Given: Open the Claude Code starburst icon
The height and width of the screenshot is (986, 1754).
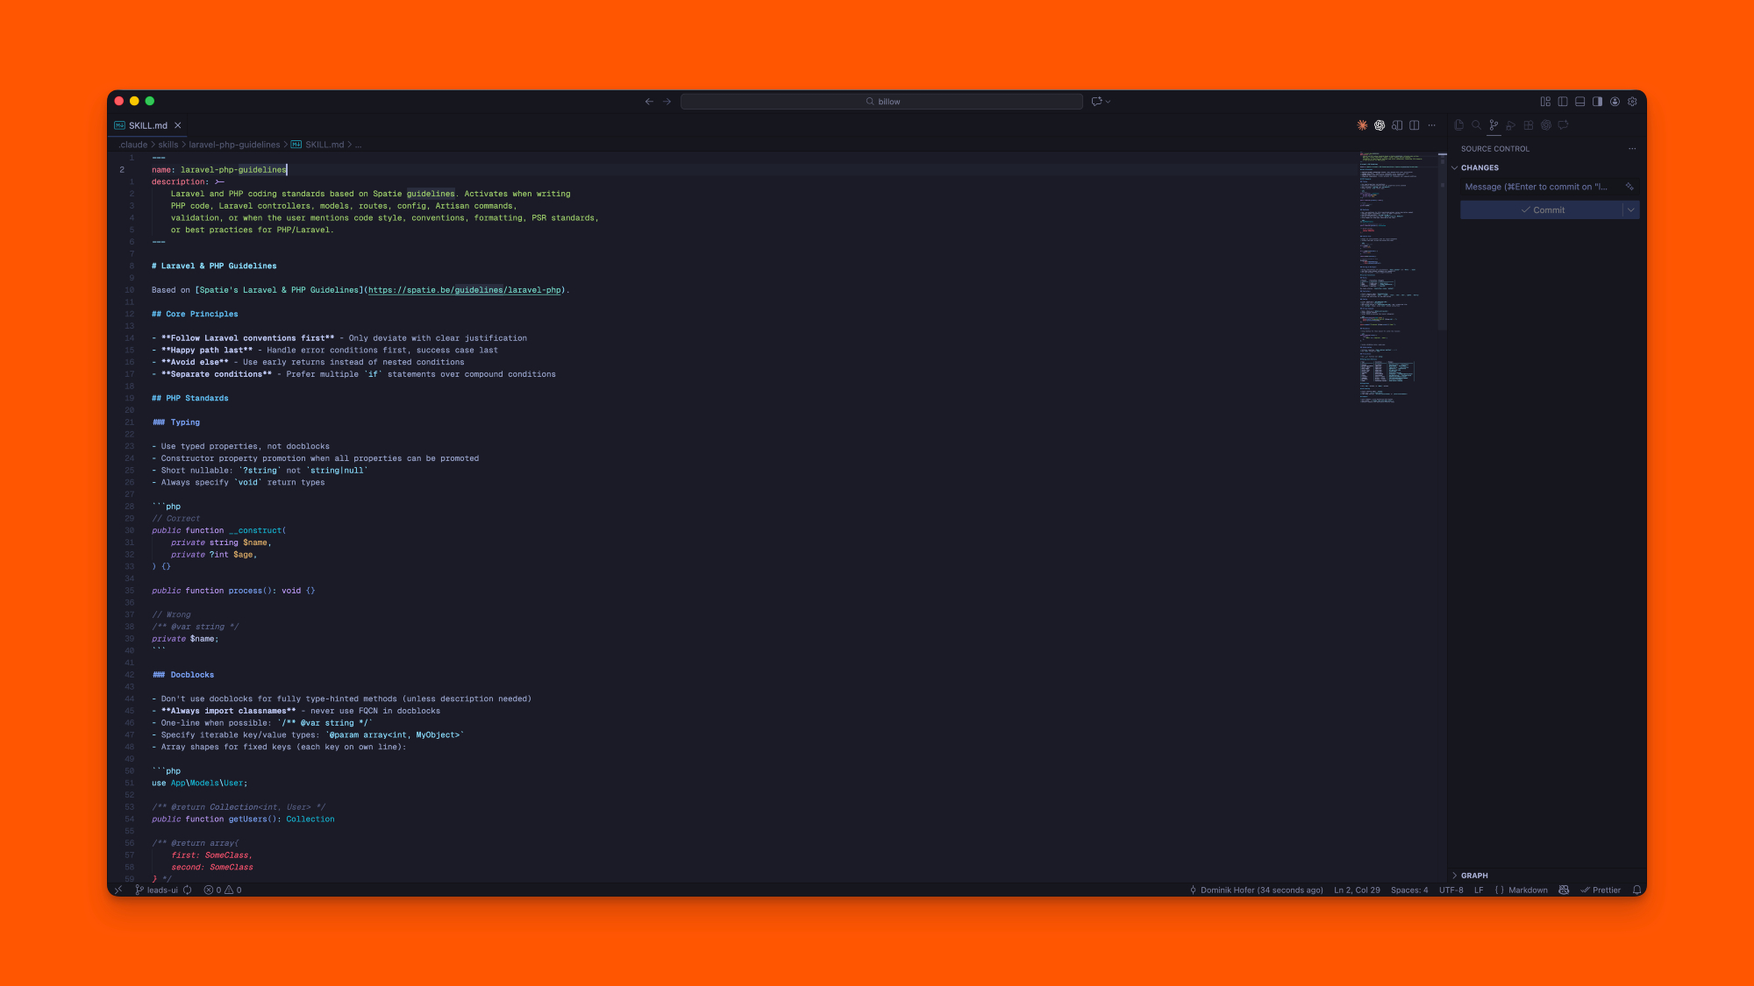Looking at the screenshot, I should point(1362,125).
